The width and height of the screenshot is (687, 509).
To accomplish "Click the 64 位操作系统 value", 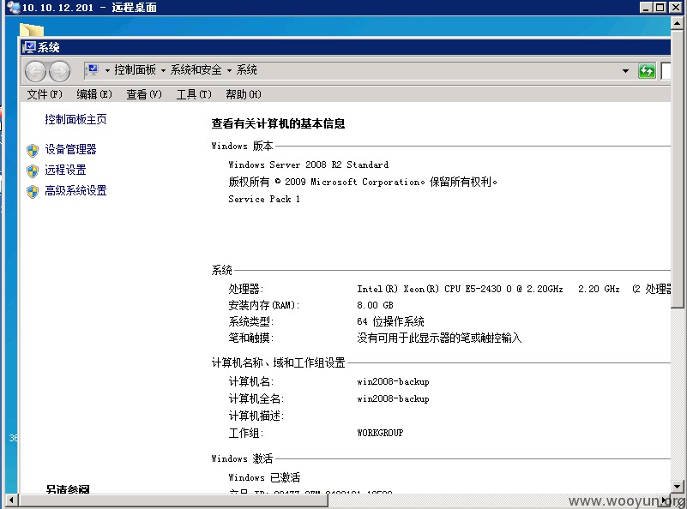I will (x=390, y=321).
